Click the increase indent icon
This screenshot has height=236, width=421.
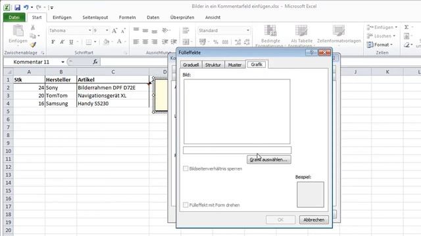pos(174,42)
